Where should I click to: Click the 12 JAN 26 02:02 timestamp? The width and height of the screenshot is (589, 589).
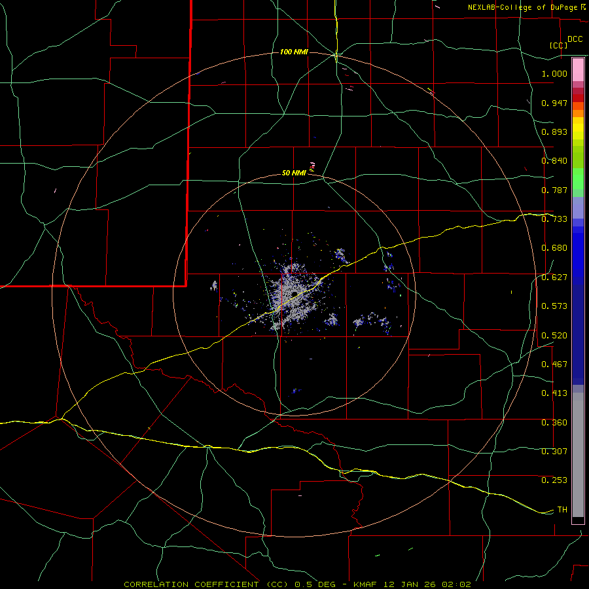pyautogui.click(x=427, y=584)
